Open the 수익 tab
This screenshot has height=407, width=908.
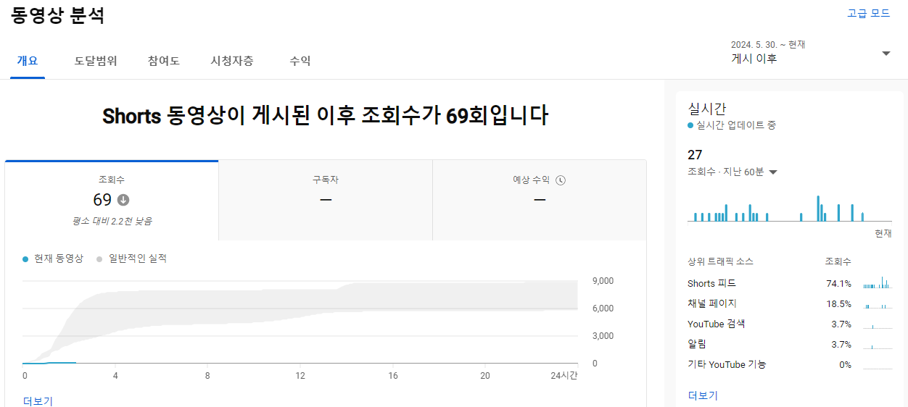(300, 61)
